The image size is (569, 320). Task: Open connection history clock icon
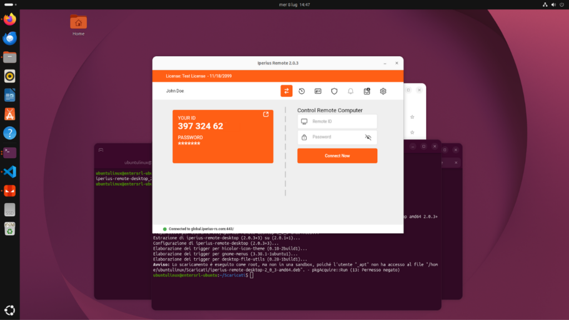(x=302, y=91)
